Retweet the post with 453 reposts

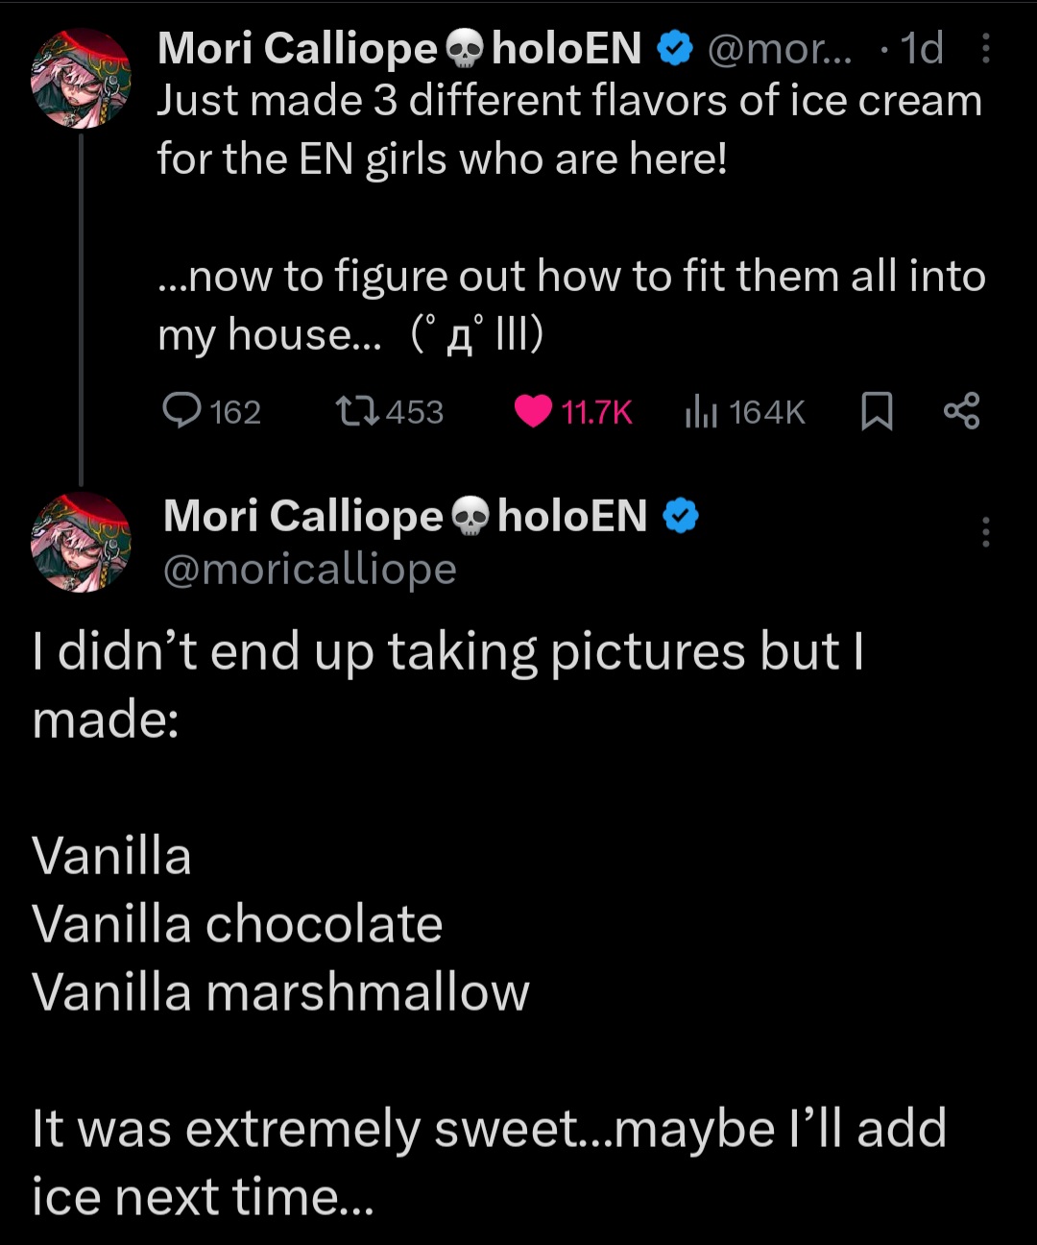(358, 411)
